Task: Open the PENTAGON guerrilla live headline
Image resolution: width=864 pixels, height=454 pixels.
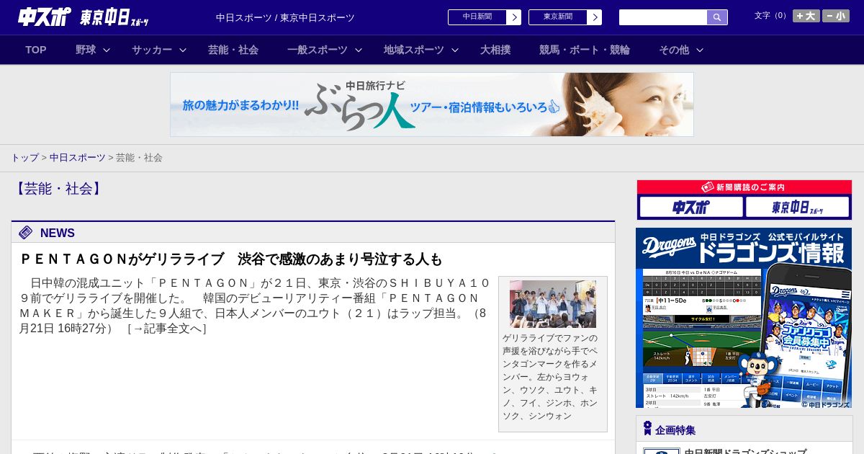Action: point(231,259)
